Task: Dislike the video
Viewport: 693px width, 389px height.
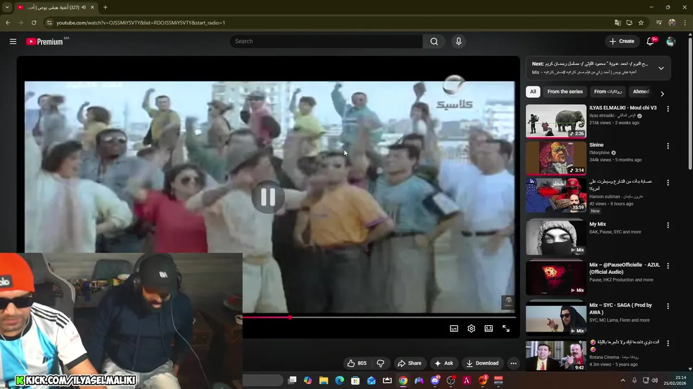Action: pos(381,363)
